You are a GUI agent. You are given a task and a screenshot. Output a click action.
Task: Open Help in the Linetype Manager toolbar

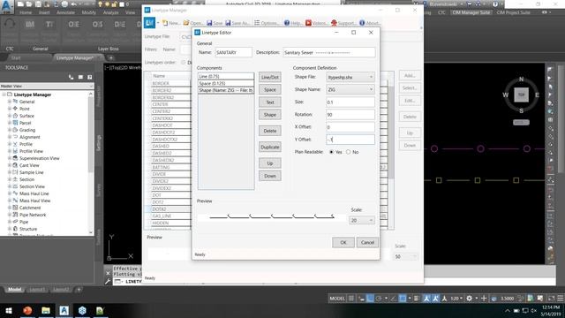click(x=293, y=23)
